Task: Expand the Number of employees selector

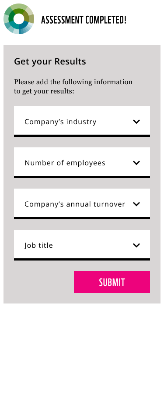Action: pyautogui.click(x=82, y=162)
